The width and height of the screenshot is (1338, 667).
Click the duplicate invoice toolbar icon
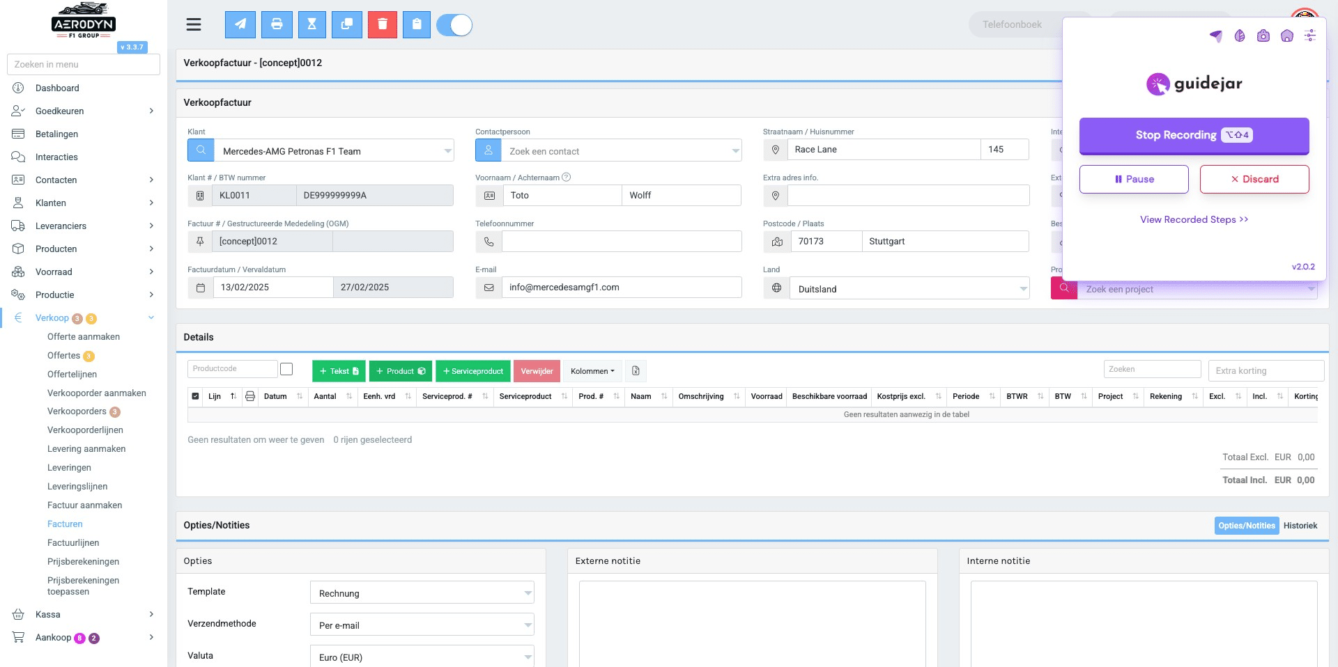coord(346,24)
